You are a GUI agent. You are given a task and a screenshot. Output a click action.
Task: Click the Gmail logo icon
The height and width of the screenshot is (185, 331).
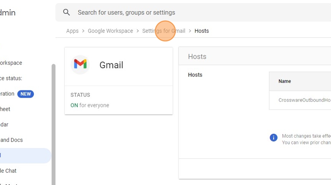click(80, 64)
